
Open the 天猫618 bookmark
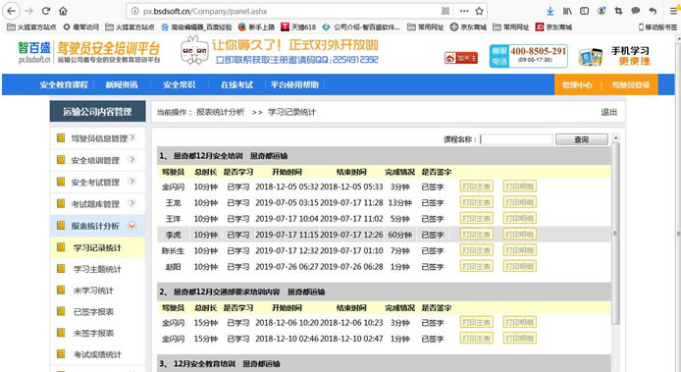(x=298, y=27)
